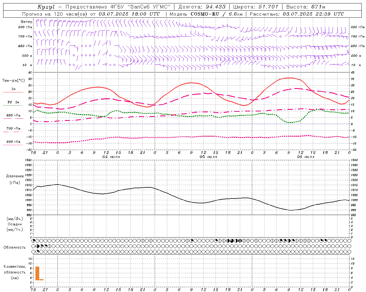Click the 'Ветер' wind panel label
Screen dimensions: 366x292
pyautogui.click(x=26, y=22)
